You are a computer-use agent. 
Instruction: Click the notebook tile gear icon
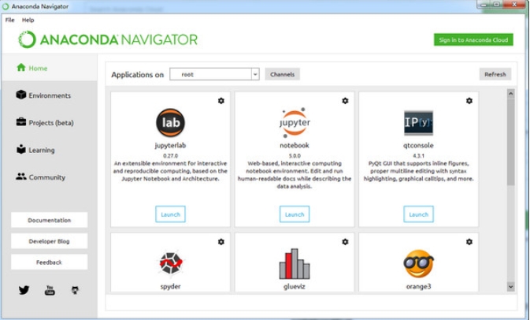pos(345,101)
